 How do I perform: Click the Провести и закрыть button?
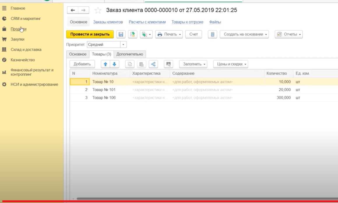(90, 34)
